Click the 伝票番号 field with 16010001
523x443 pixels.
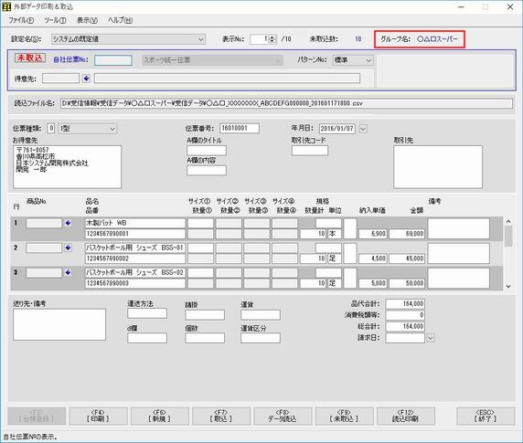pyautogui.click(x=240, y=128)
